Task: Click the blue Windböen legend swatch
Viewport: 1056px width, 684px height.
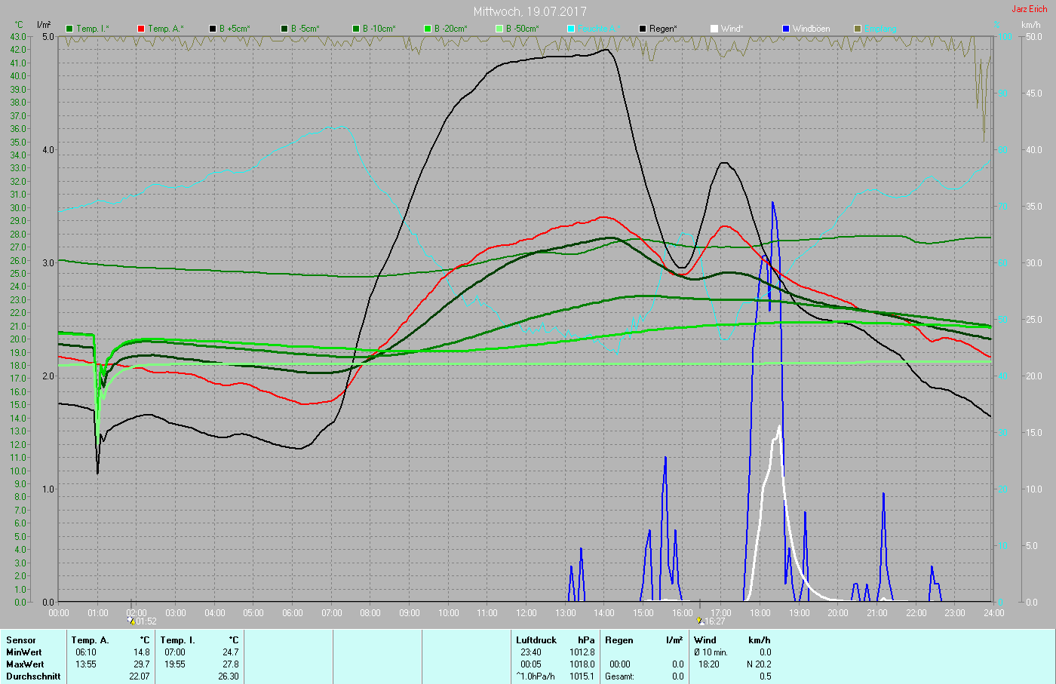Action: pos(786,29)
